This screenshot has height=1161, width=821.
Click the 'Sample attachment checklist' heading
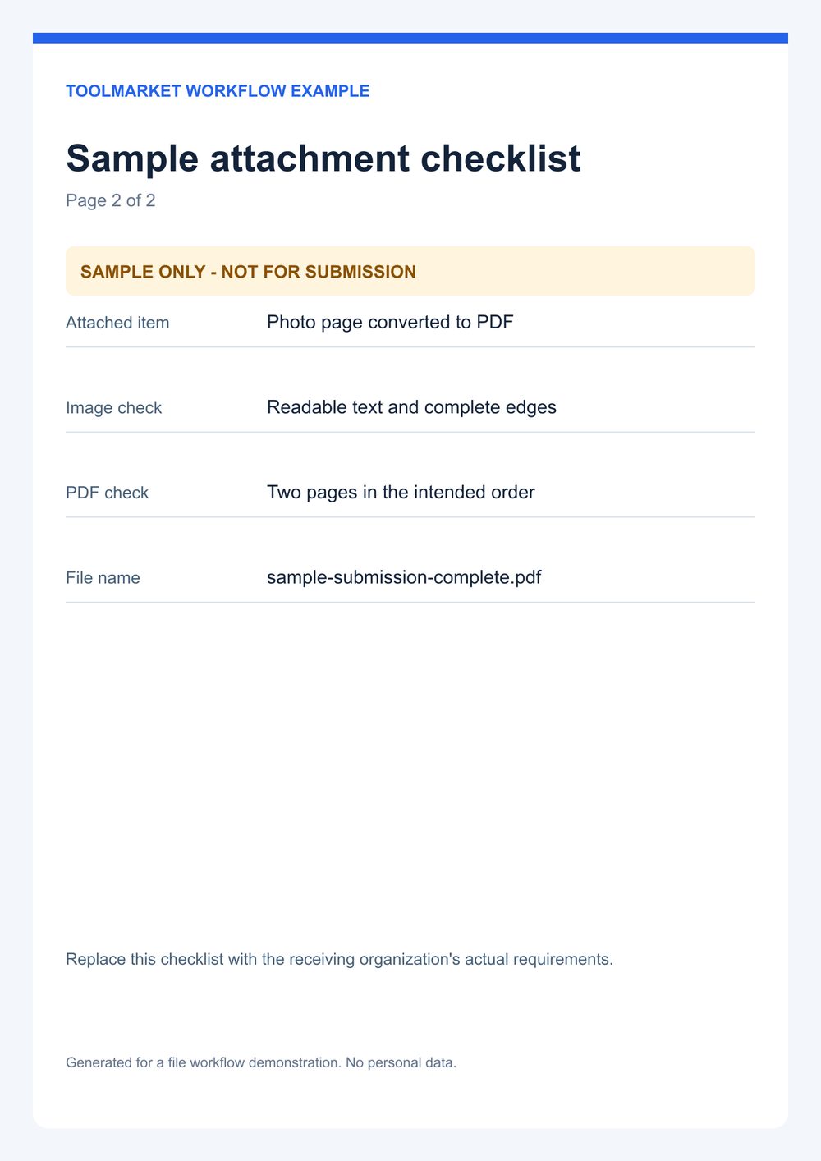pyautogui.click(x=323, y=158)
